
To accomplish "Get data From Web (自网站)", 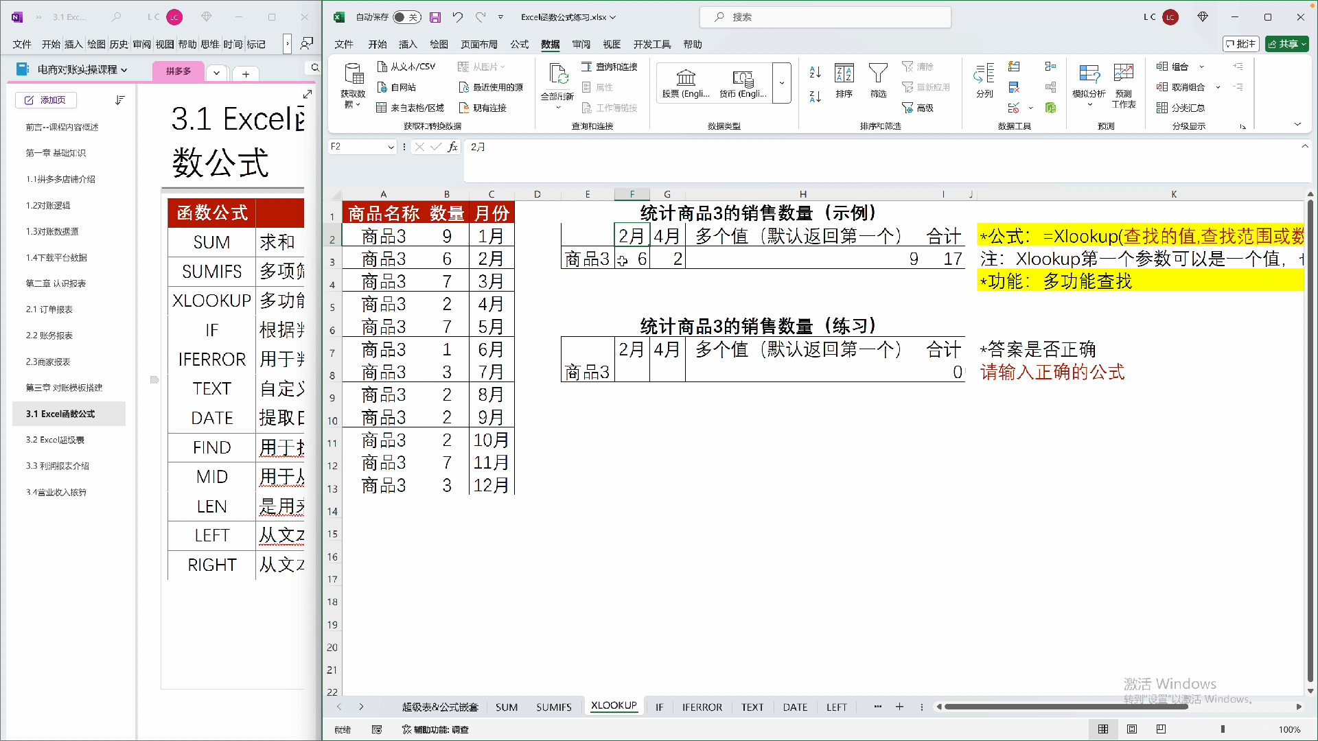I will click(x=396, y=87).
